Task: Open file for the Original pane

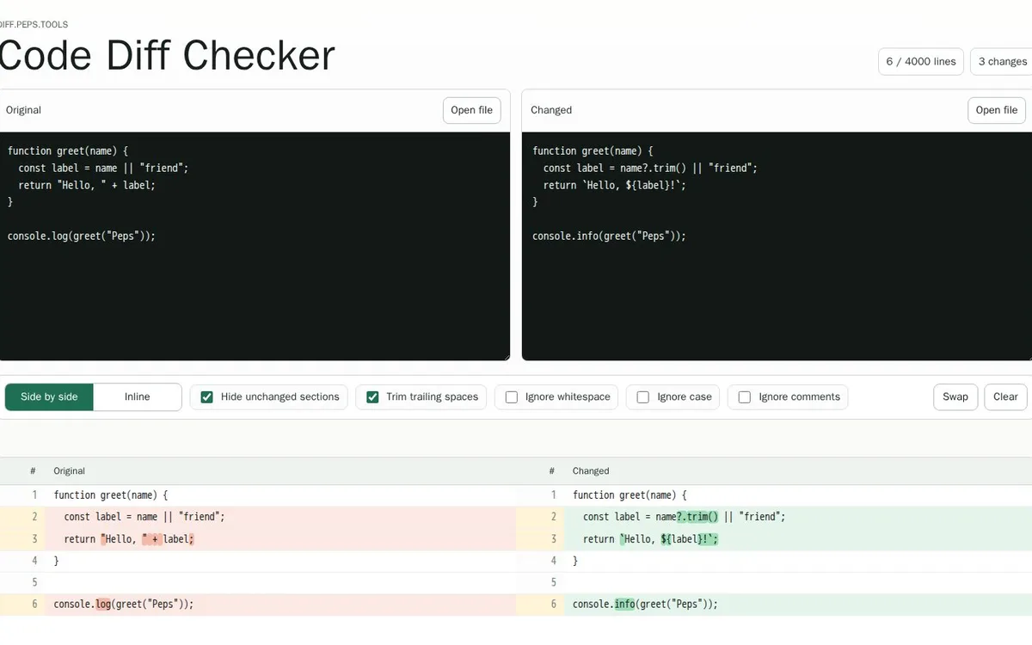Action: click(471, 110)
